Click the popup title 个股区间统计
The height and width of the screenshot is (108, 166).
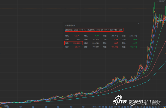70,25
